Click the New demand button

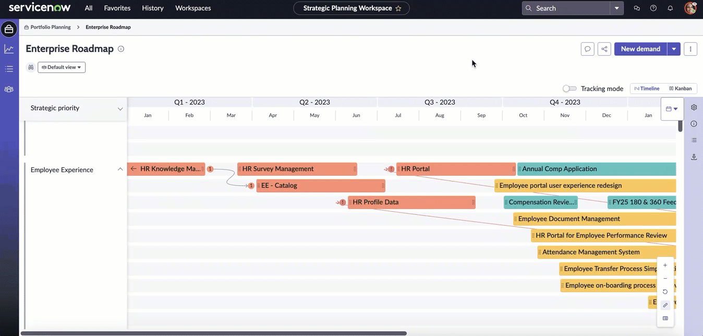[640, 49]
